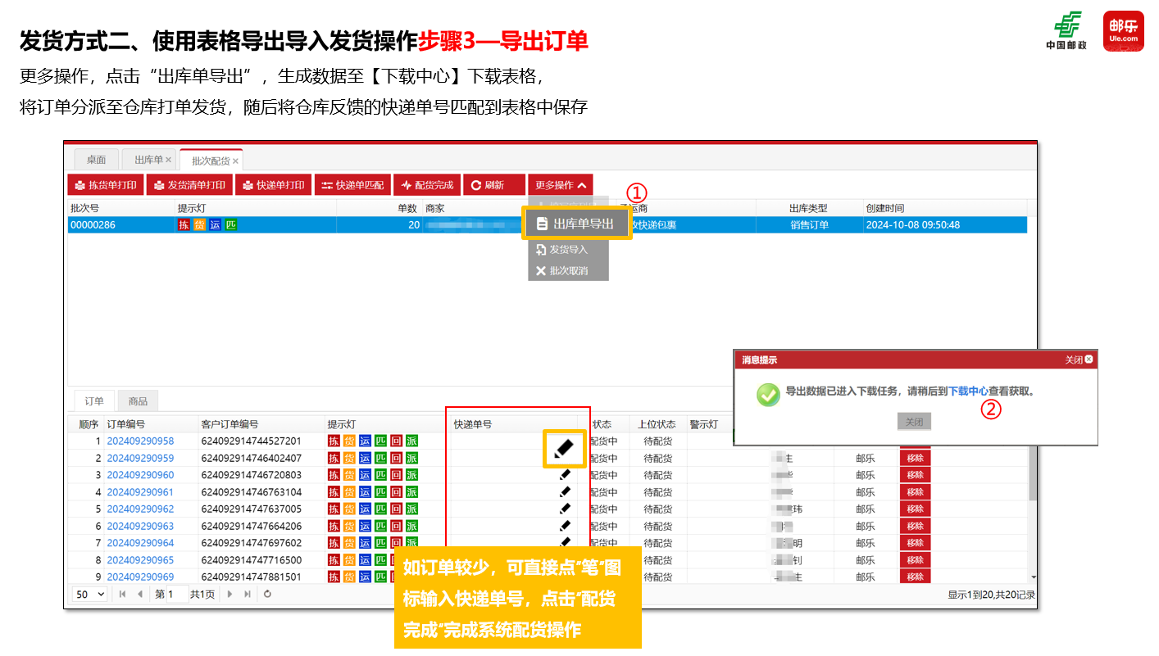
Task: Click the scrollbar down arrow in the order grid
Action: tap(1033, 578)
